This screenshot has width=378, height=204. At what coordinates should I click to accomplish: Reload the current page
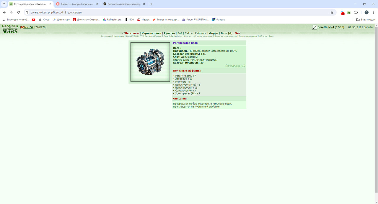tap(19, 12)
